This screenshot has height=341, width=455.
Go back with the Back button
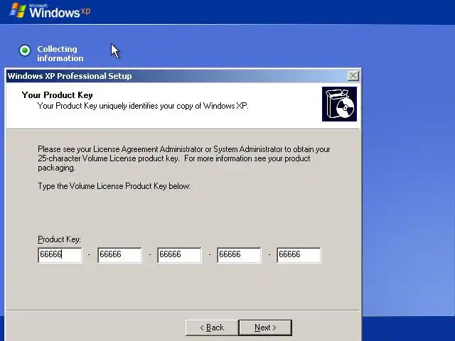coord(212,328)
